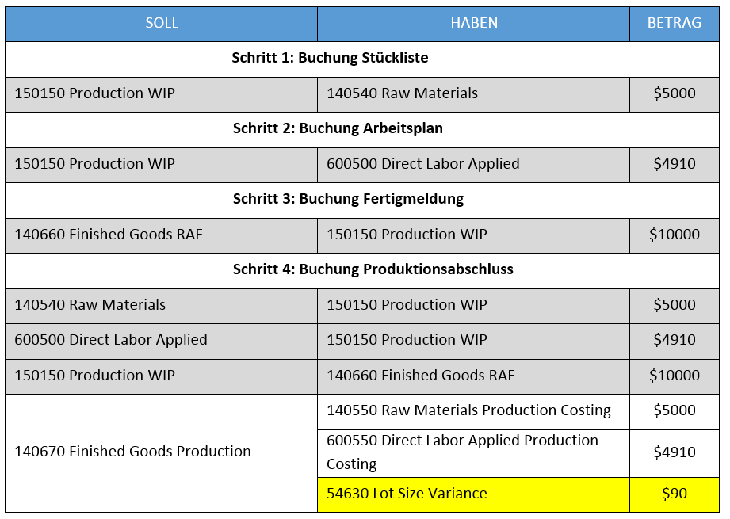Select the 140670 Finished Goods Production cell
730x519 pixels.
coord(132,452)
